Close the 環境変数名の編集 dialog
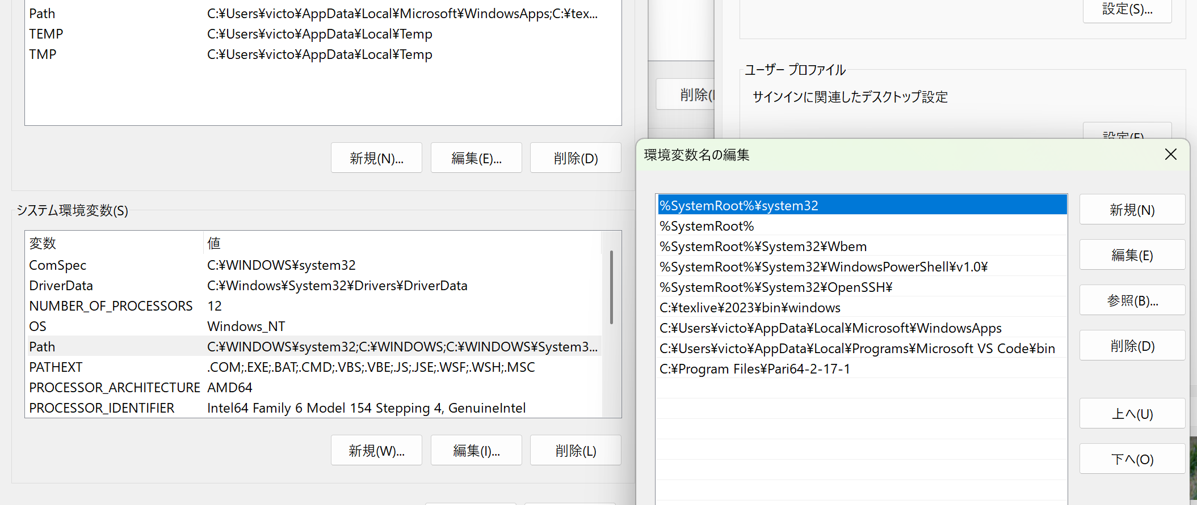 1170,154
